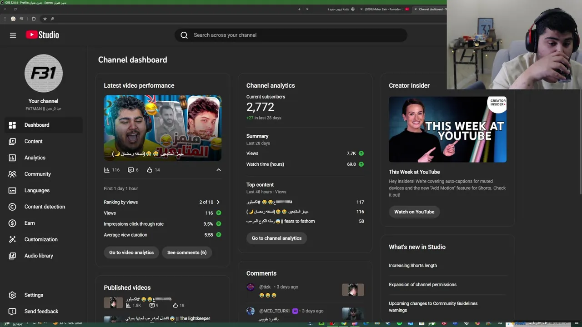The height and width of the screenshot is (327, 582).
Task: Collapse the Latest video performance details
Action: pos(218,170)
